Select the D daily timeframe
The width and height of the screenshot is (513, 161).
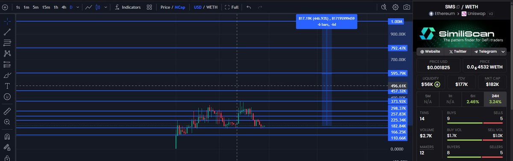[x=71, y=7]
